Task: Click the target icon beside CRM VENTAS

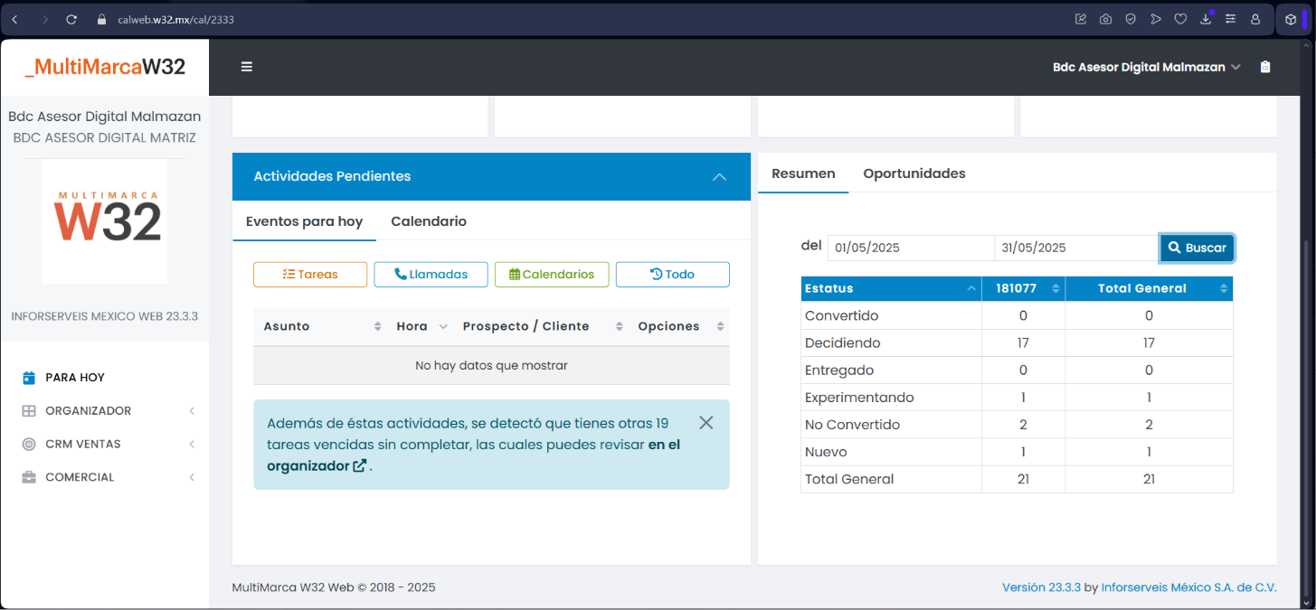Action: [x=29, y=445]
